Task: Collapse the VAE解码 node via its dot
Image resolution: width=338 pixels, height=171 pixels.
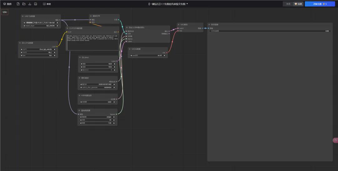Action: point(178,24)
